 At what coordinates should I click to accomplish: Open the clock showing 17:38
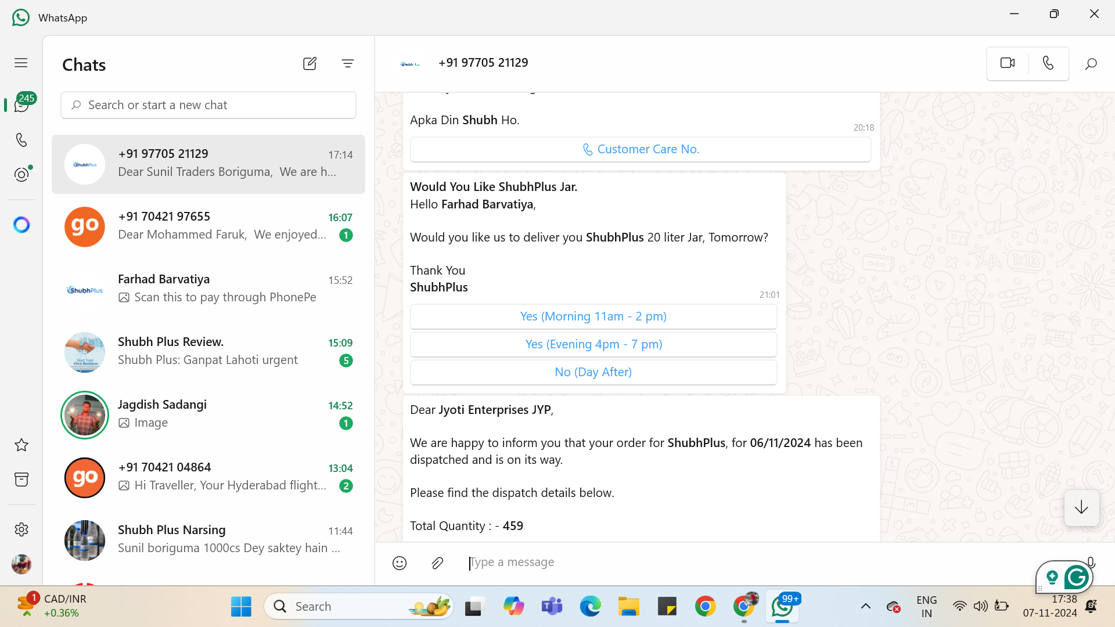click(x=1050, y=606)
